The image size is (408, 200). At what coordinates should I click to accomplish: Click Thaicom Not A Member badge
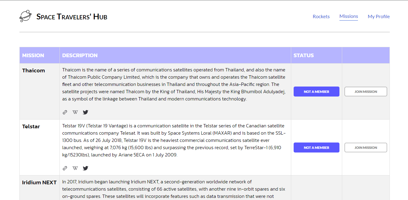point(316,92)
